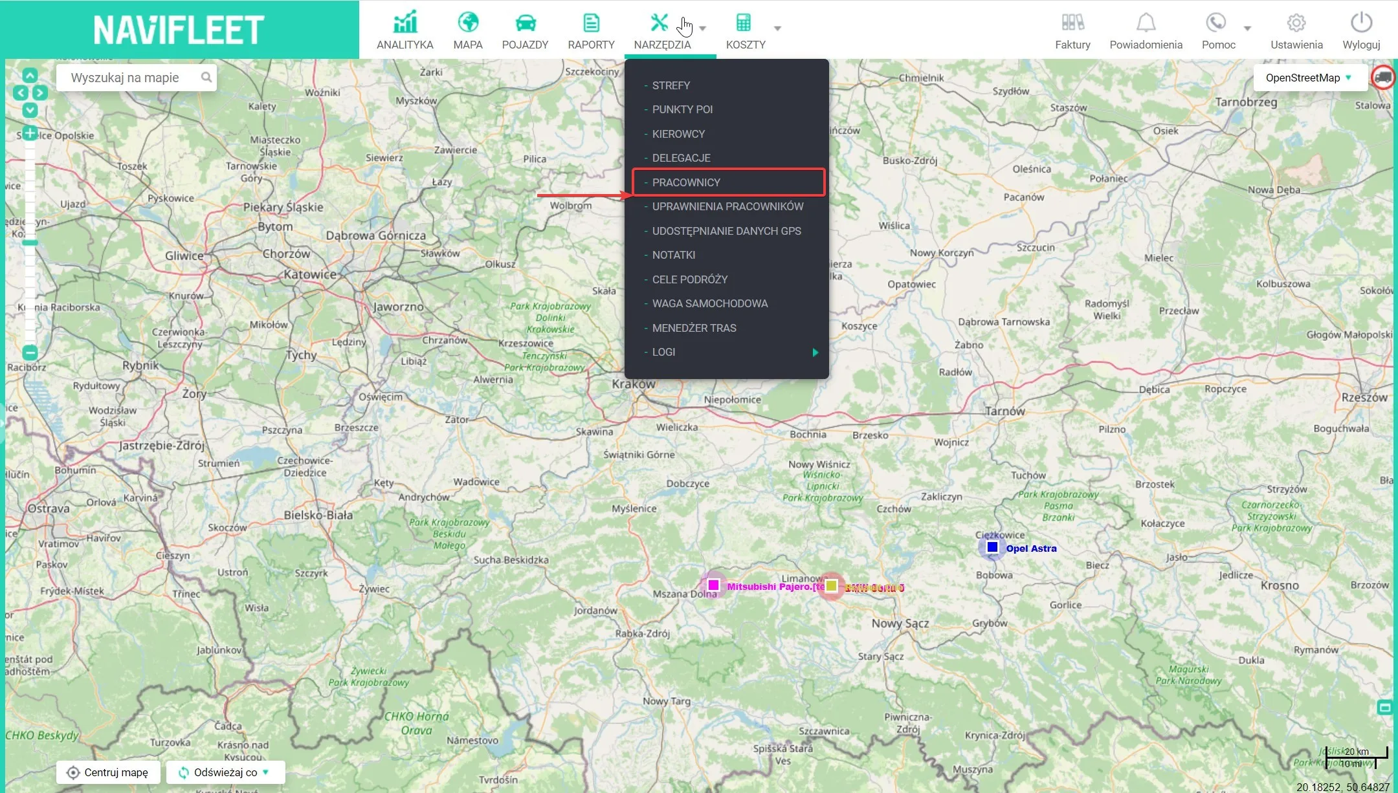Screen dimensions: 1398x793
Task: Open Faktury invoices icon
Action: 1072,23
